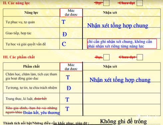Click the label 'Thành tích nổi bật/Những điều cần khắc phục'
Screen dimensions: 163x125
[x=46, y=123]
